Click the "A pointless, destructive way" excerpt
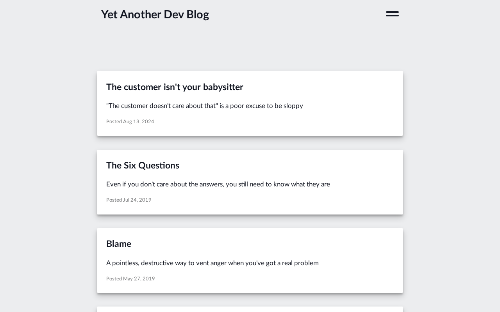 [212, 263]
